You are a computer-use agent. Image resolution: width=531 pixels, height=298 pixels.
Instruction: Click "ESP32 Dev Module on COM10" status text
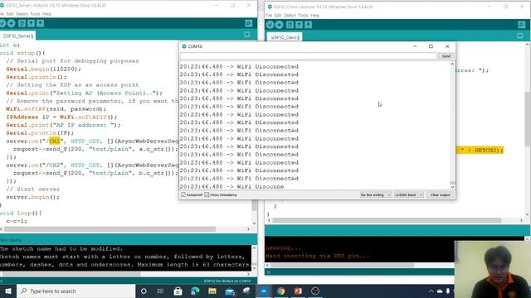227,281
